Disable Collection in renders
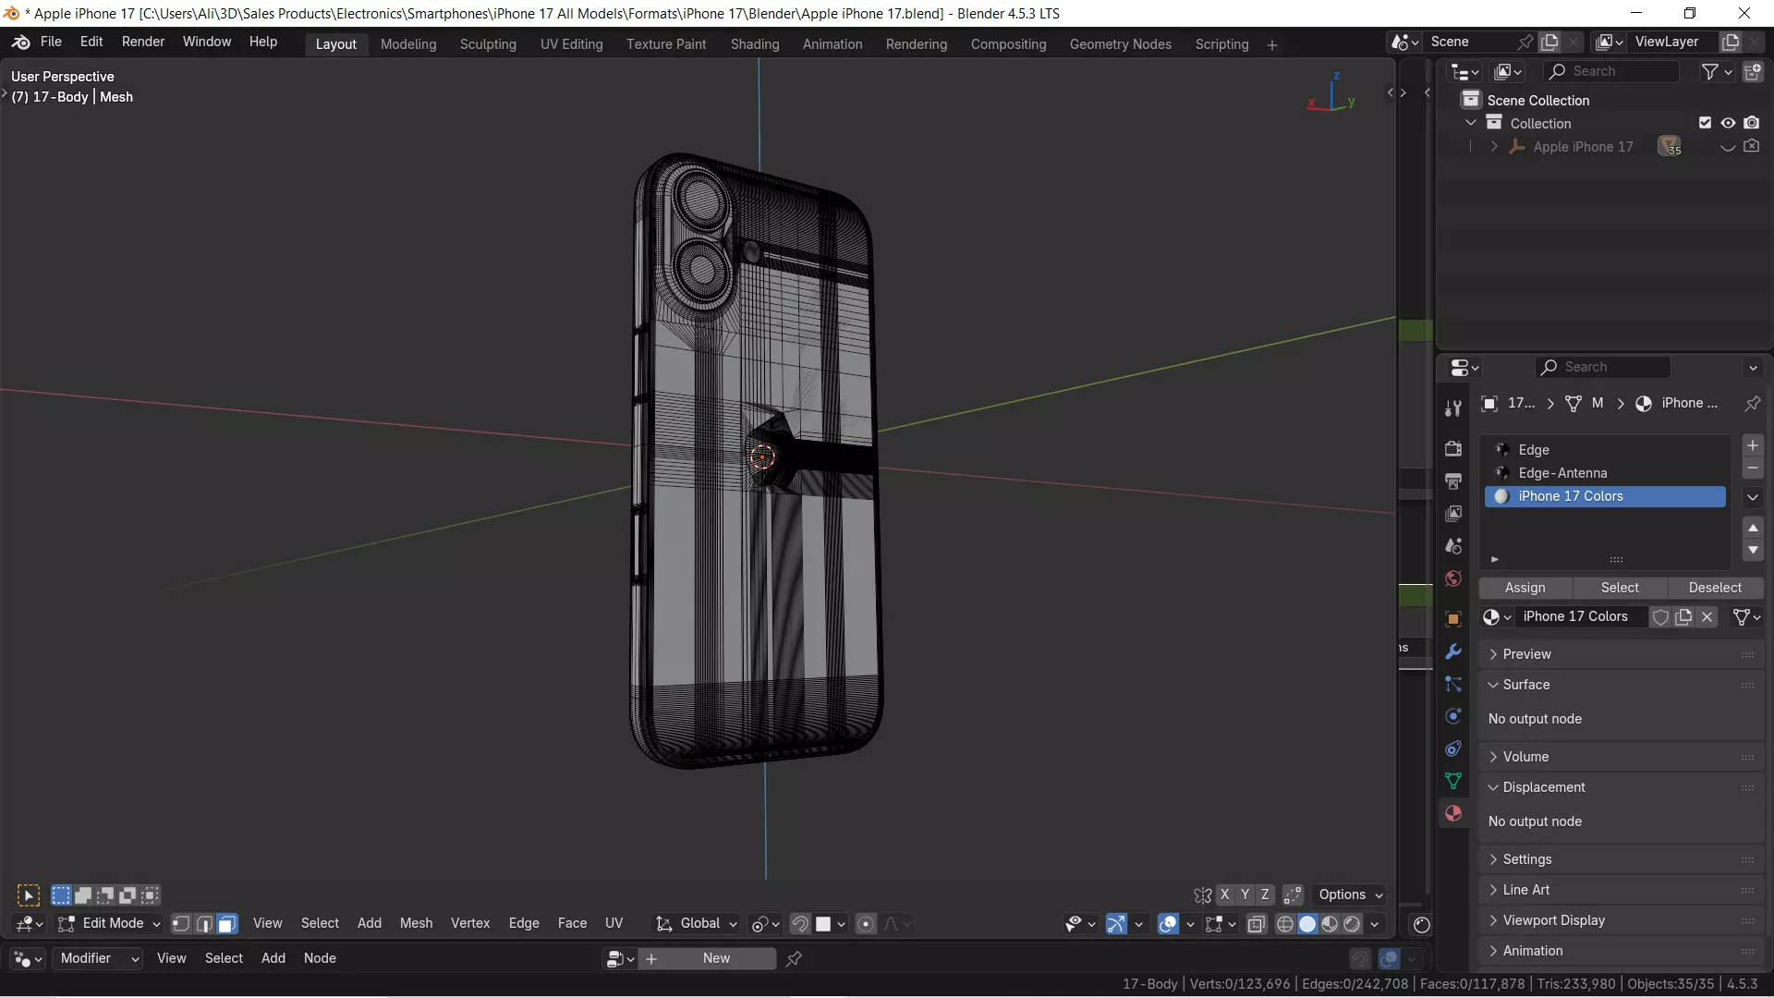 (1752, 123)
